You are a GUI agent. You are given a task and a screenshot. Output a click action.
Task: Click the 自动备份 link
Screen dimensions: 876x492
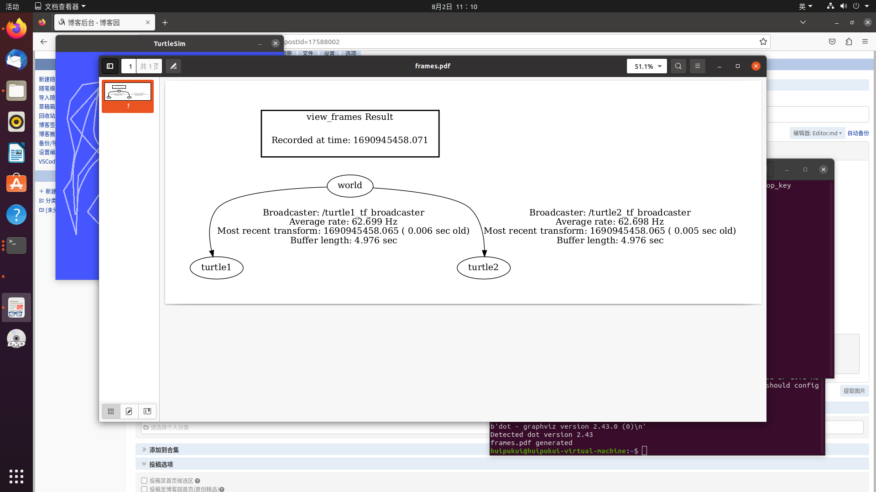[x=858, y=133]
